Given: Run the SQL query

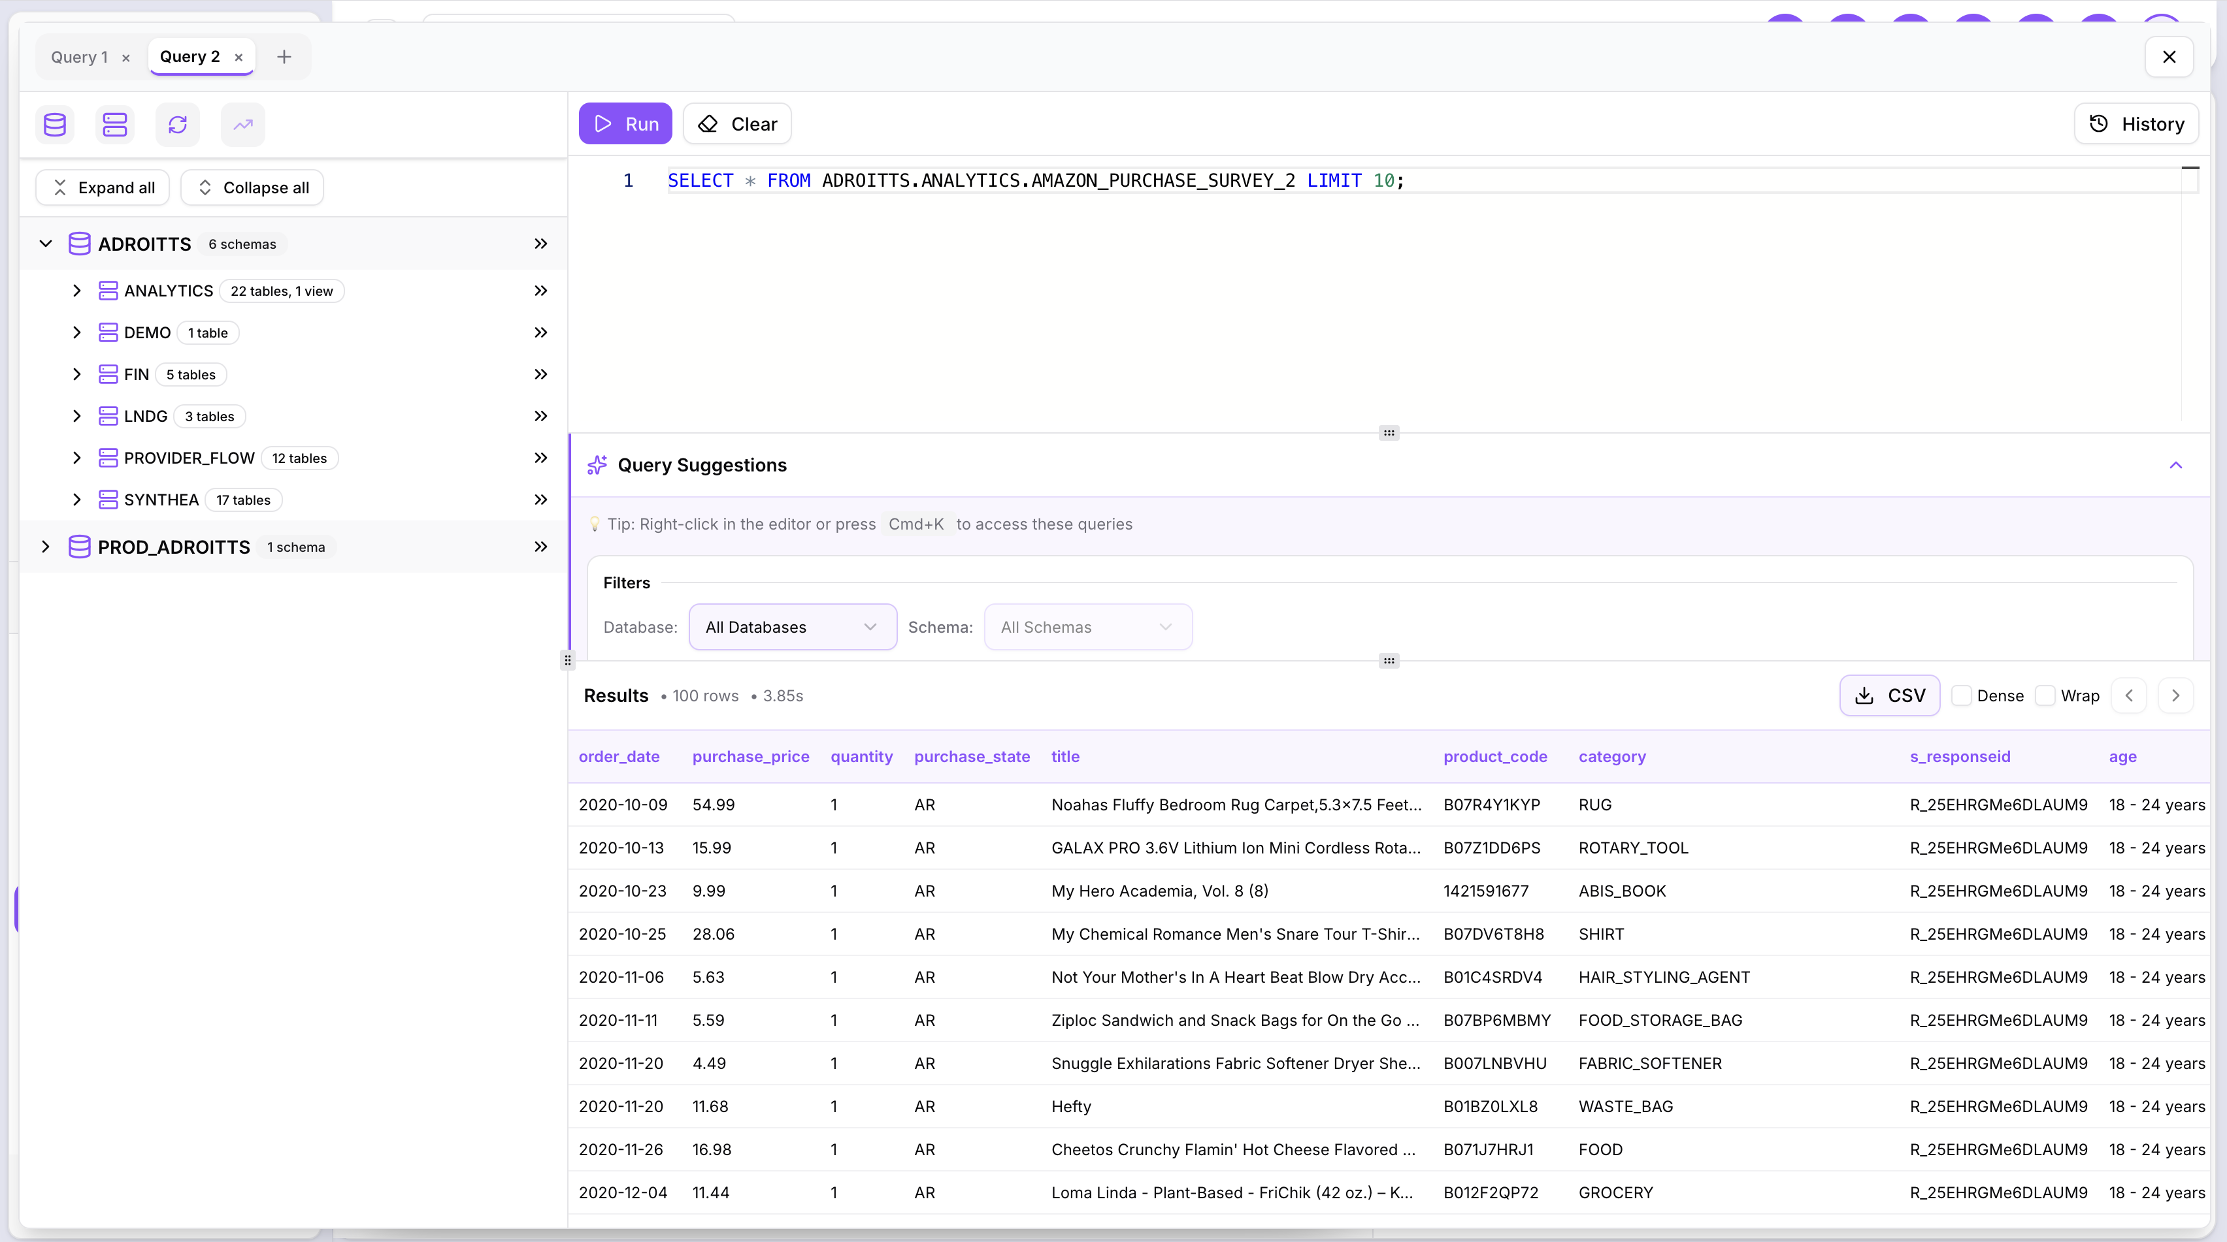Looking at the screenshot, I should [625, 123].
